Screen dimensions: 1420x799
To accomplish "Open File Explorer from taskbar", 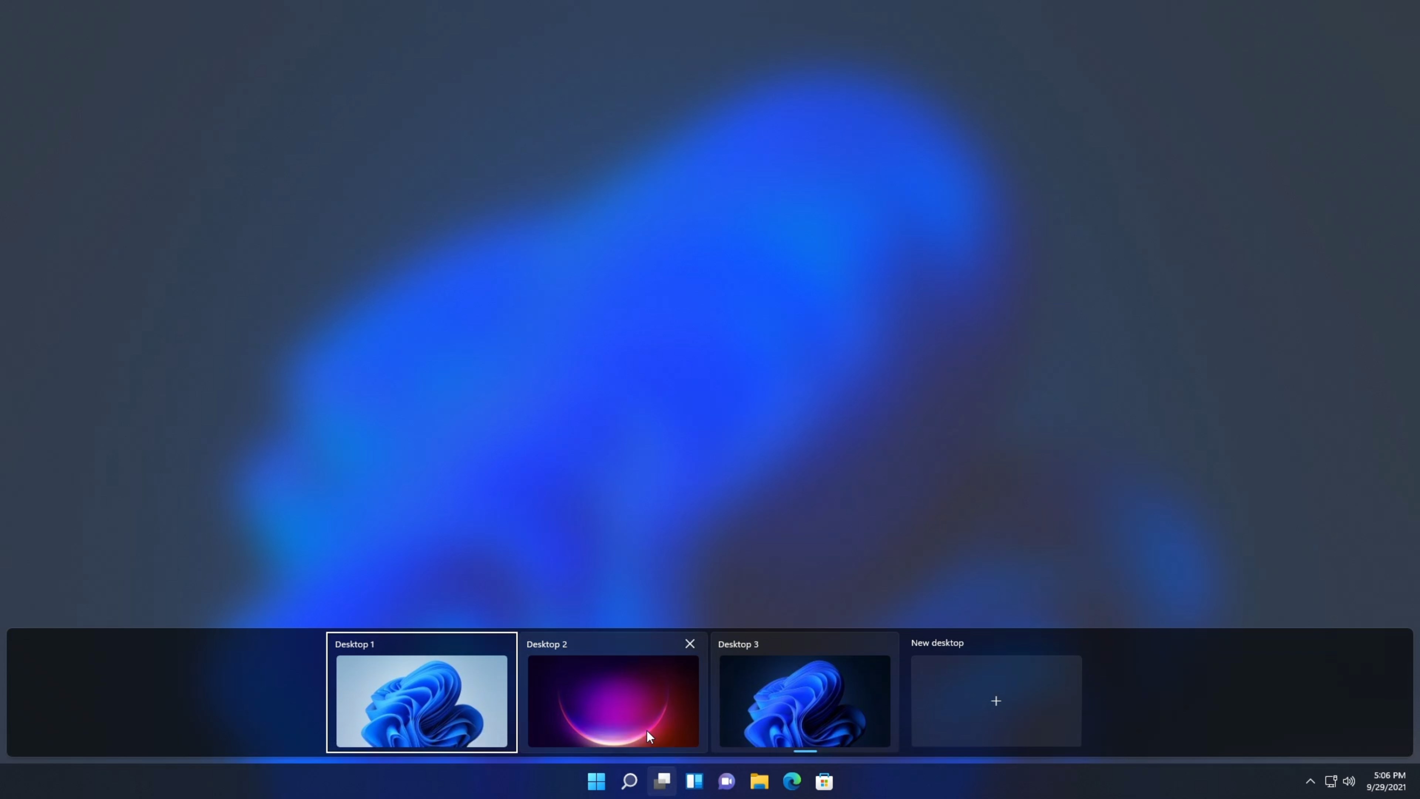I will 759,781.
